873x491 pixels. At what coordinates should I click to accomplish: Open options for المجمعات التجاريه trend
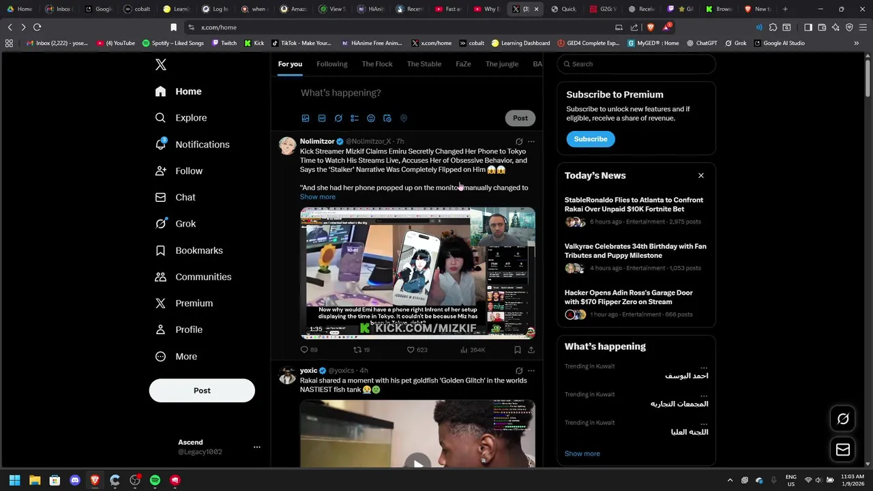click(703, 395)
